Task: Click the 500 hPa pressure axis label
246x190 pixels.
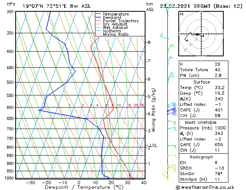Action: pyautogui.click(x=10, y=82)
